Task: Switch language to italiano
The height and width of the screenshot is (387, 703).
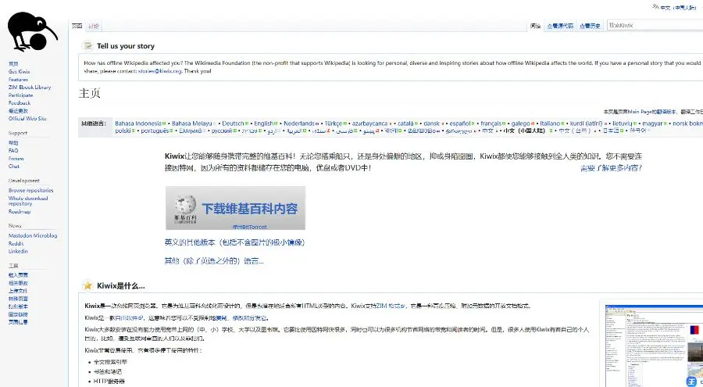Action: 550,123
